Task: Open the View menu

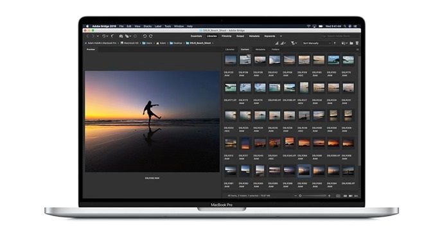Action: (137, 26)
